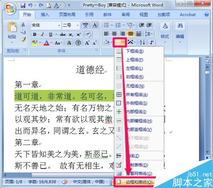This screenshot has height=188, width=213.
Task: Show or hide paragraph marks
Action: [152, 42]
